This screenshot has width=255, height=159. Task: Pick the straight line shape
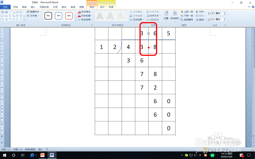[10, 12]
